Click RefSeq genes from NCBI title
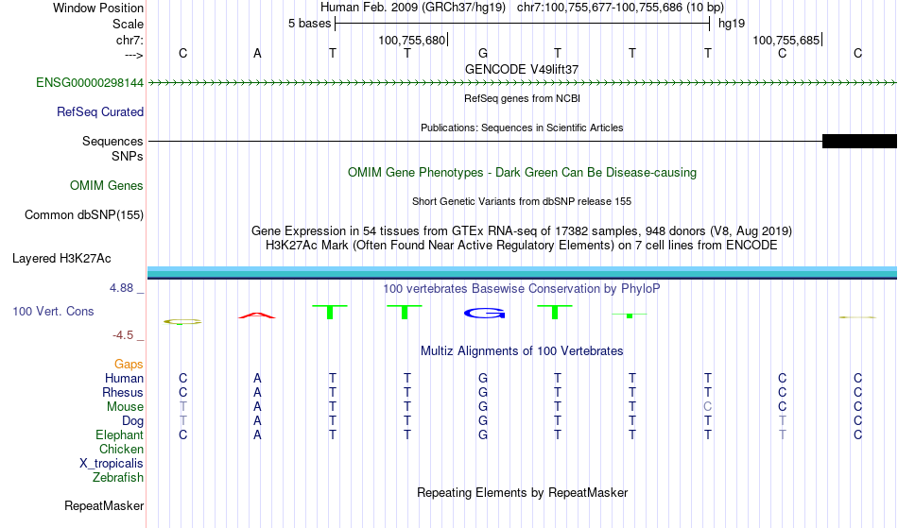Viewport: 898px width, 528px height. pos(522,98)
